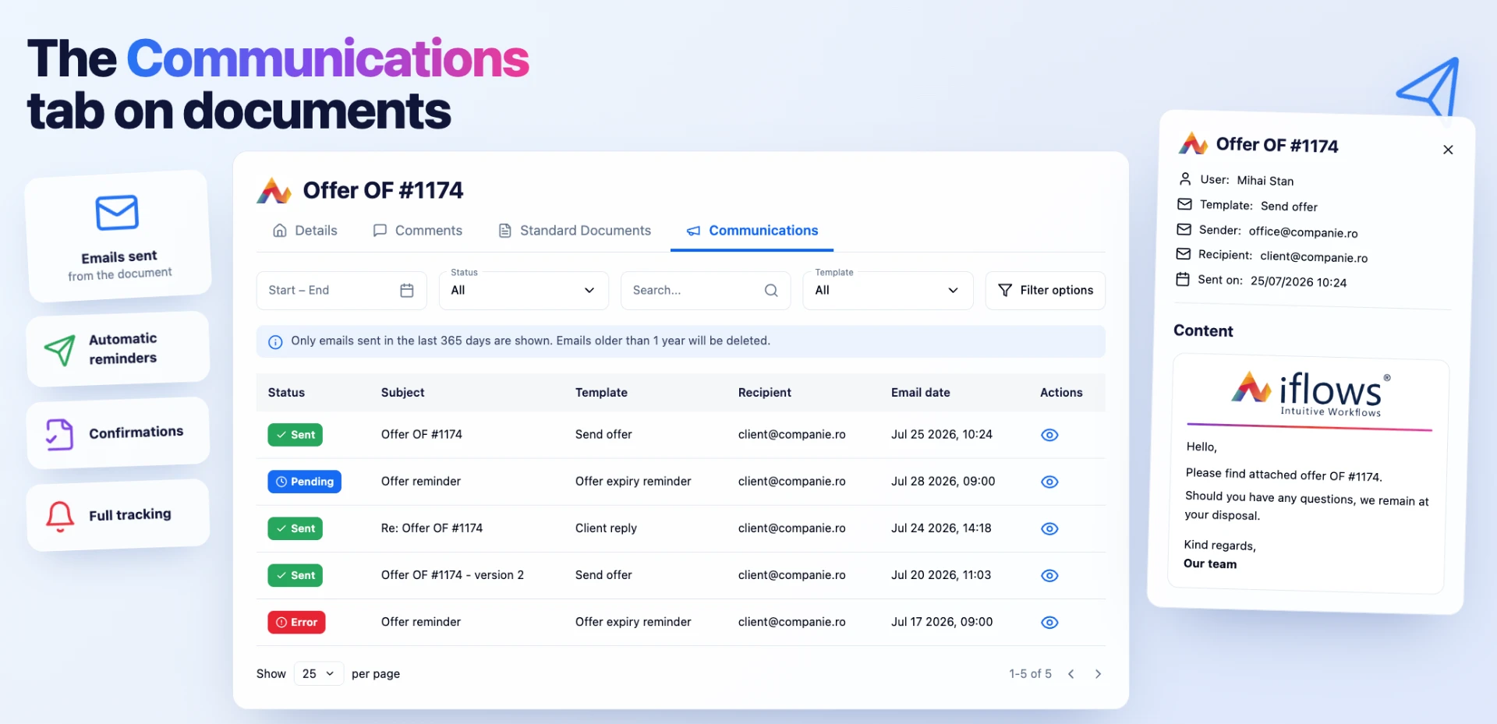This screenshot has height=724, width=1497.
Task: Close the Offer OF #1174 detail panel
Action: (1448, 150)
